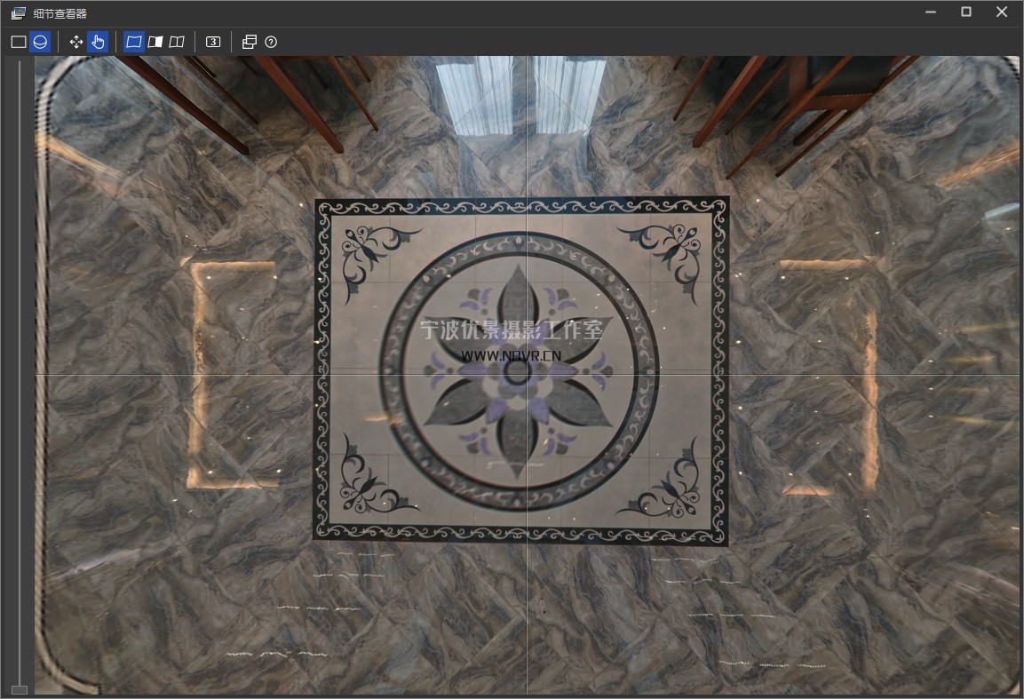The image size is (1024, 699).
Task: Minimize the 细节查看器 window
Action: (x=931, y=12)
